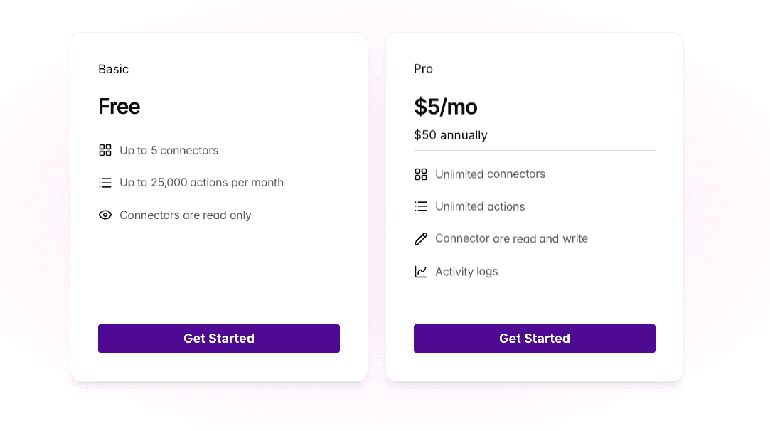Select the Pro plan title
Screen dimensions: 770x431
point(423,69)
